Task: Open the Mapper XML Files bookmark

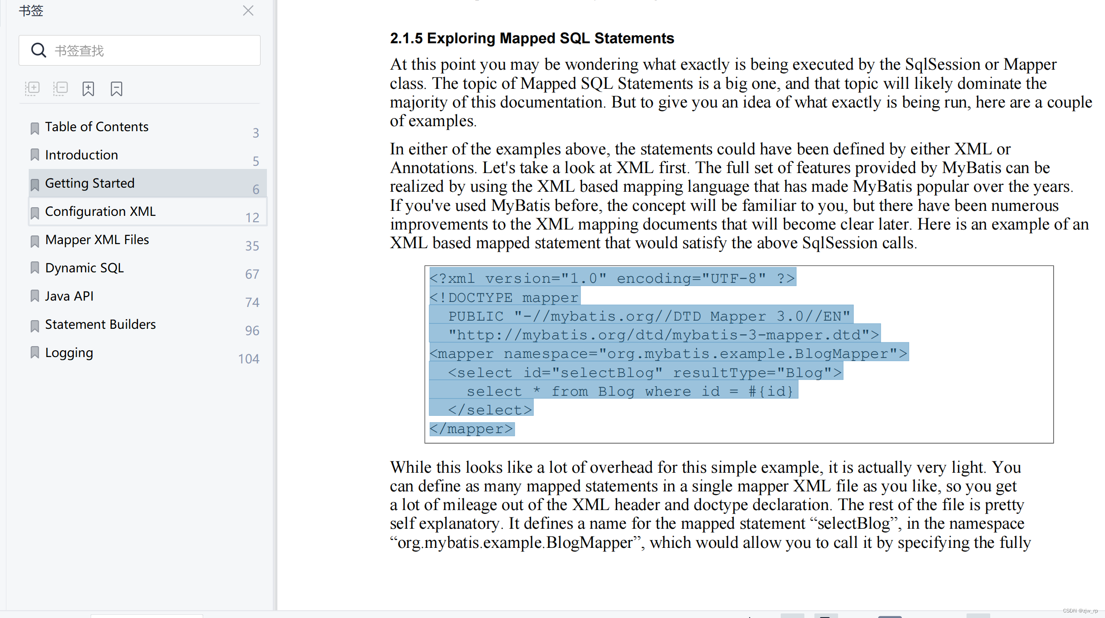Action: coord(97,240)
